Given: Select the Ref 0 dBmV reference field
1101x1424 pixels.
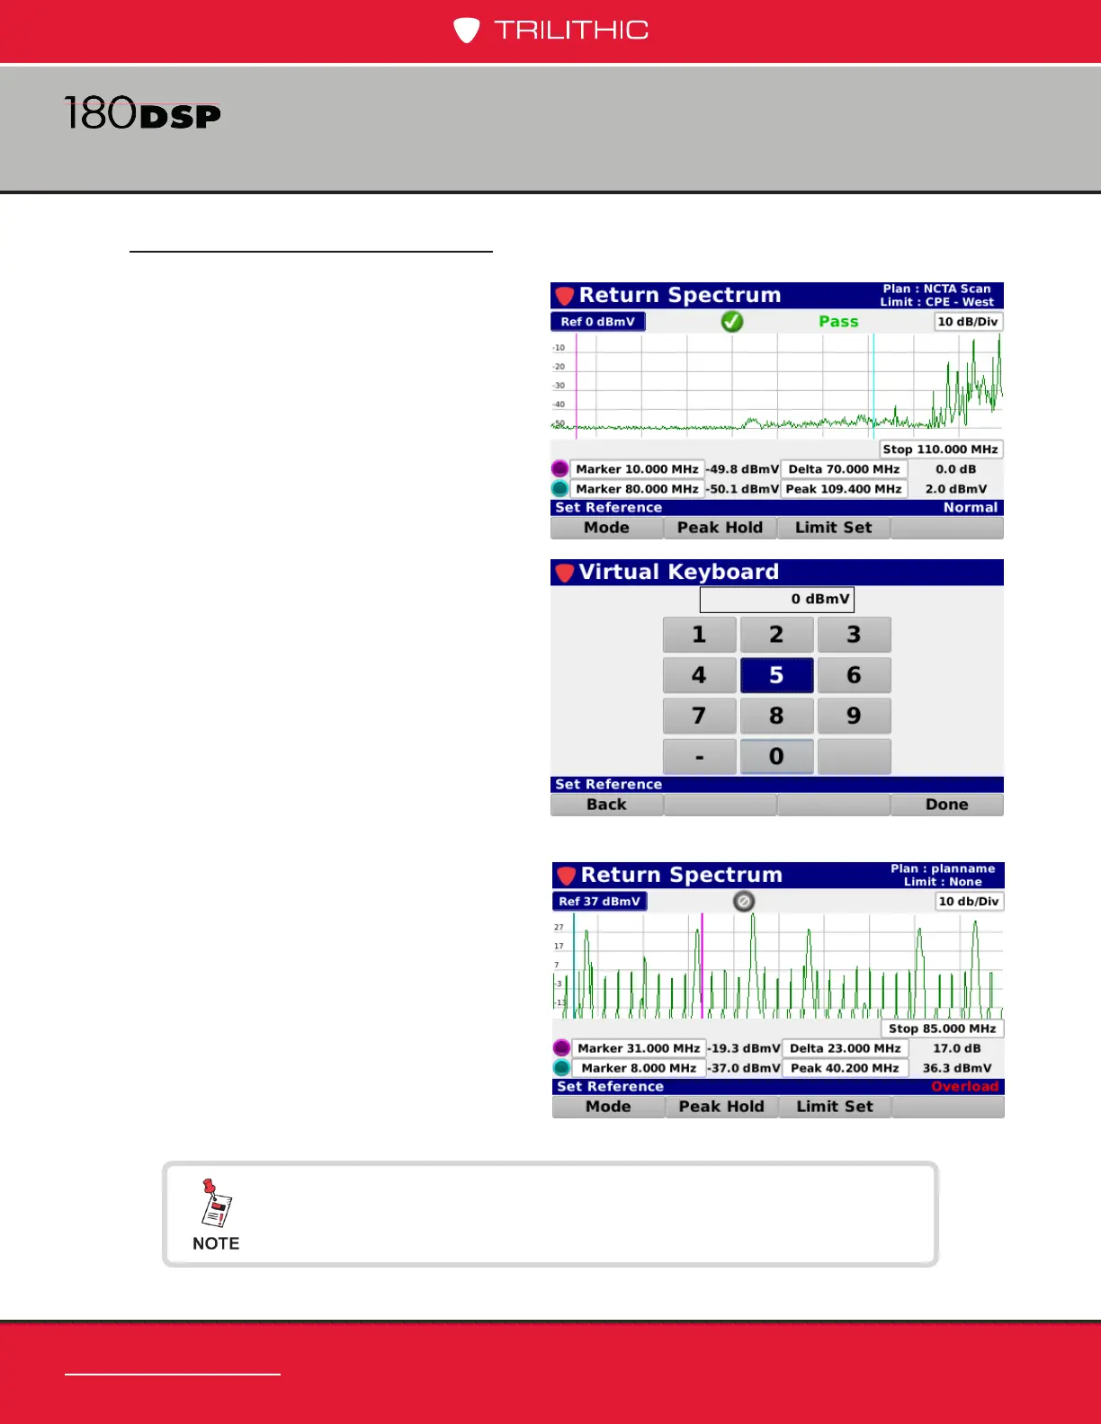Looking at the screenshot, I should point(597,321).
